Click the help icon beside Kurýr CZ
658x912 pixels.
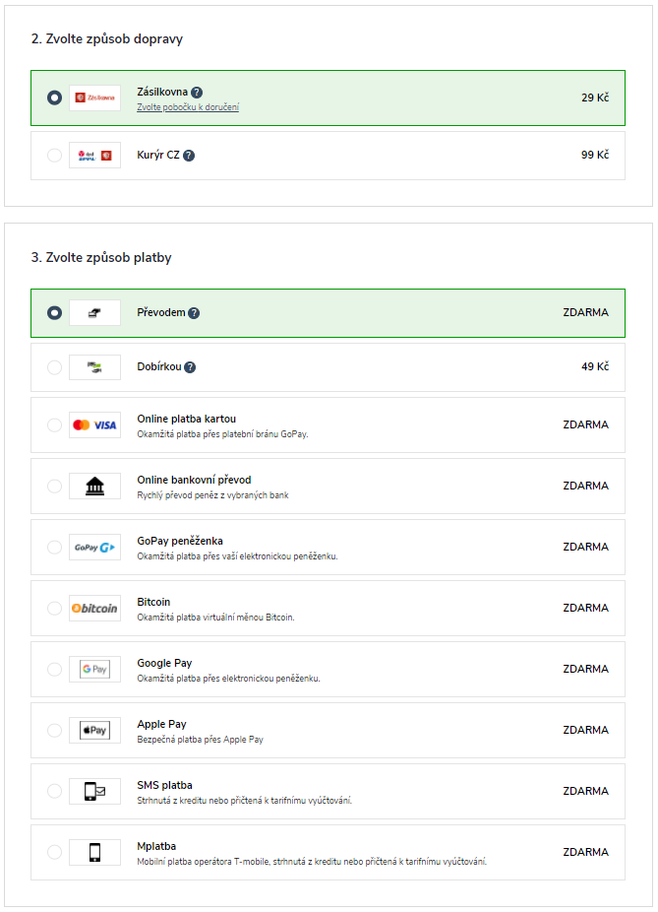click(189, 156)
